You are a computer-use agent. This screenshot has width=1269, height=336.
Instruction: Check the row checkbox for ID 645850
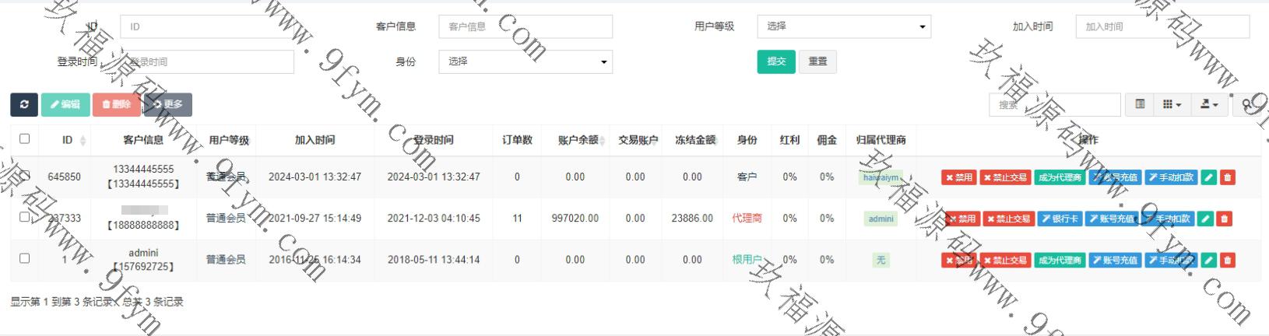point(24,176)
